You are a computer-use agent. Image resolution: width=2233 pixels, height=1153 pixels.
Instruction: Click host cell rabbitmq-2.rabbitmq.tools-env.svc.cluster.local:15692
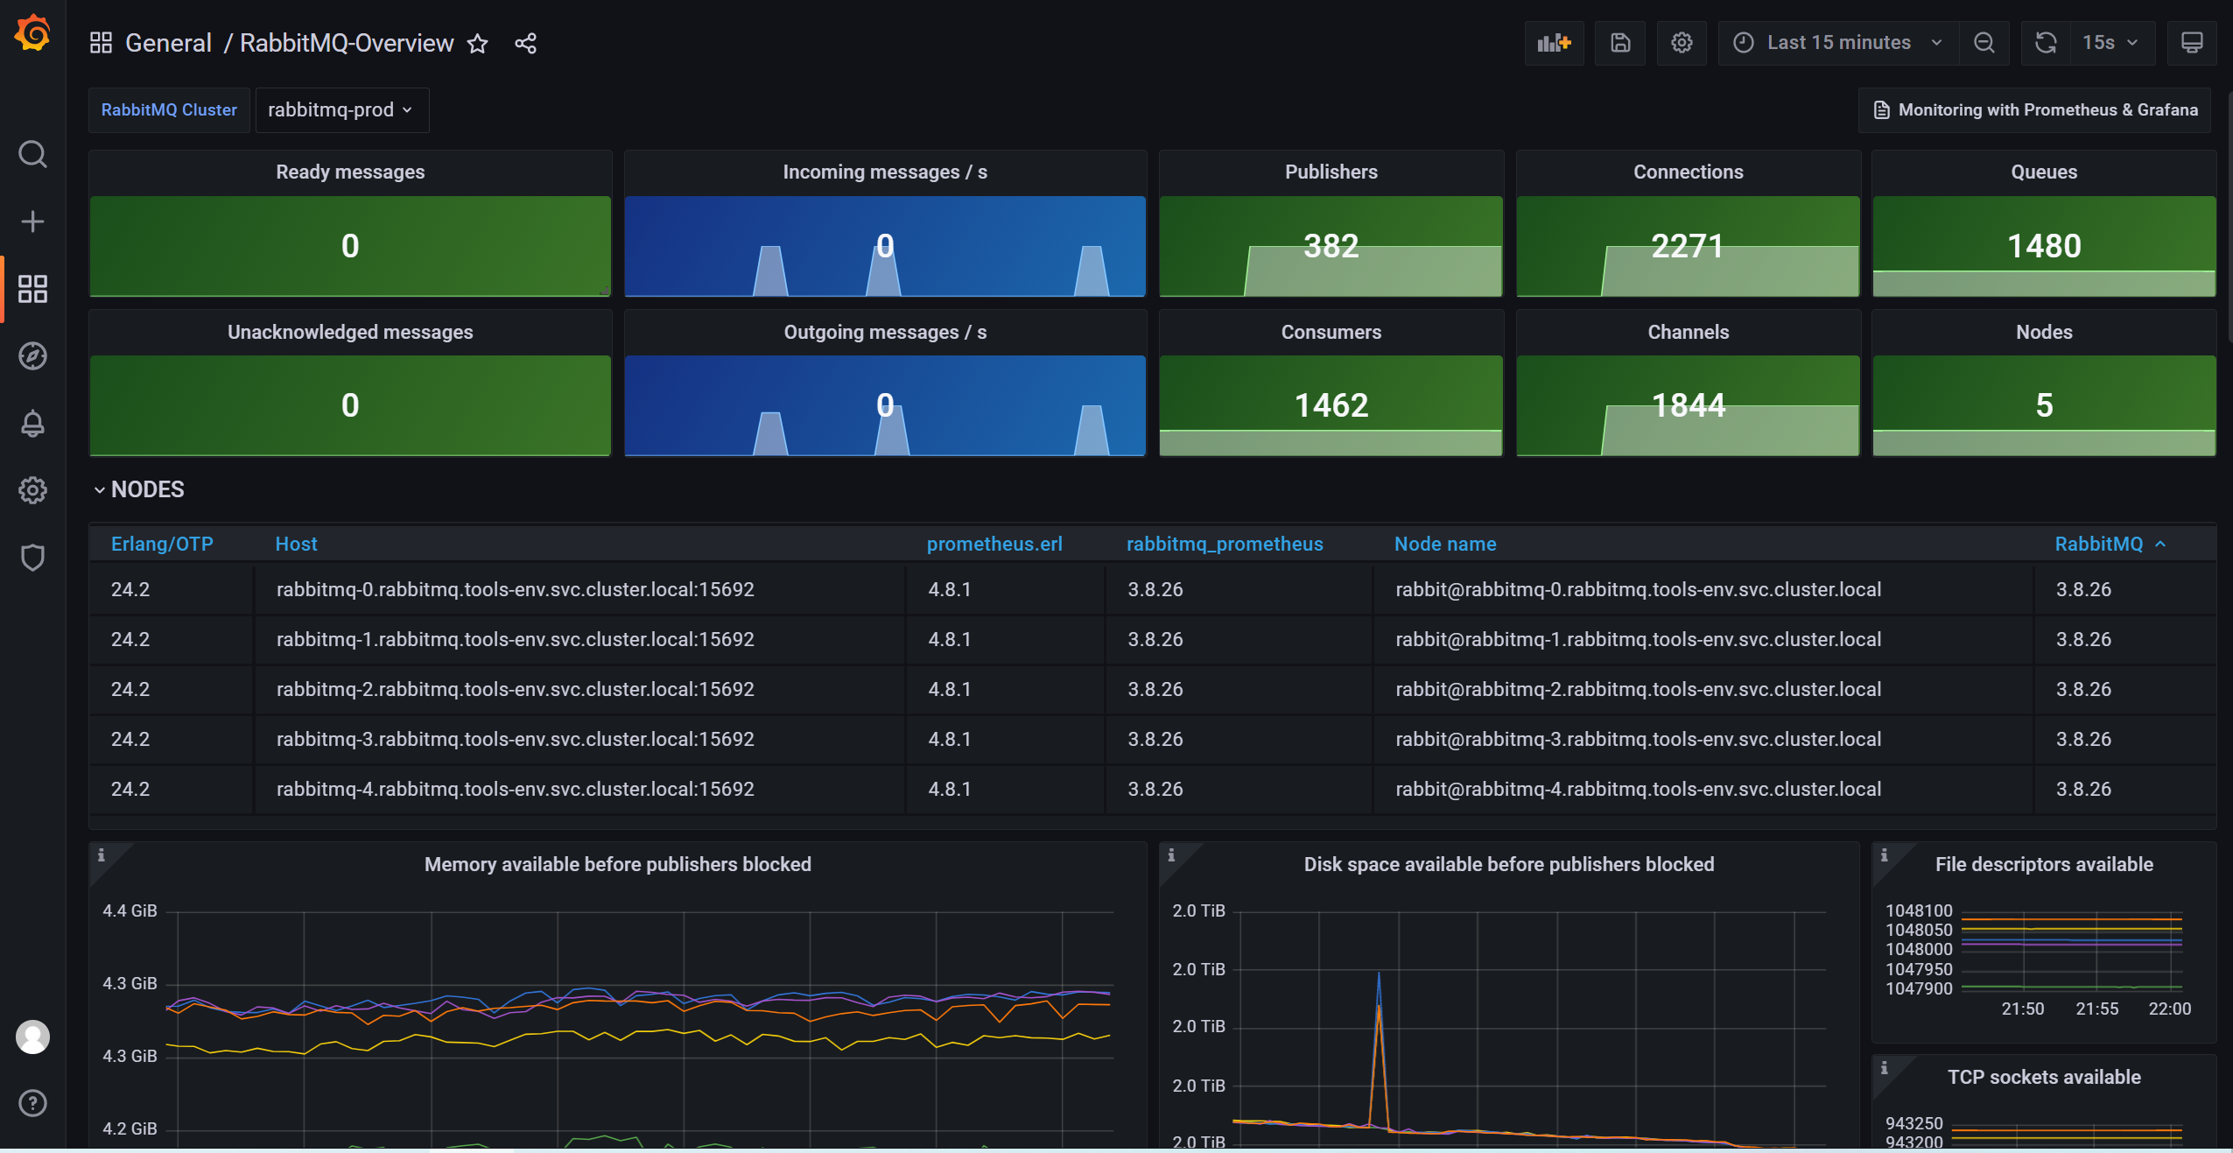[516, 689]
